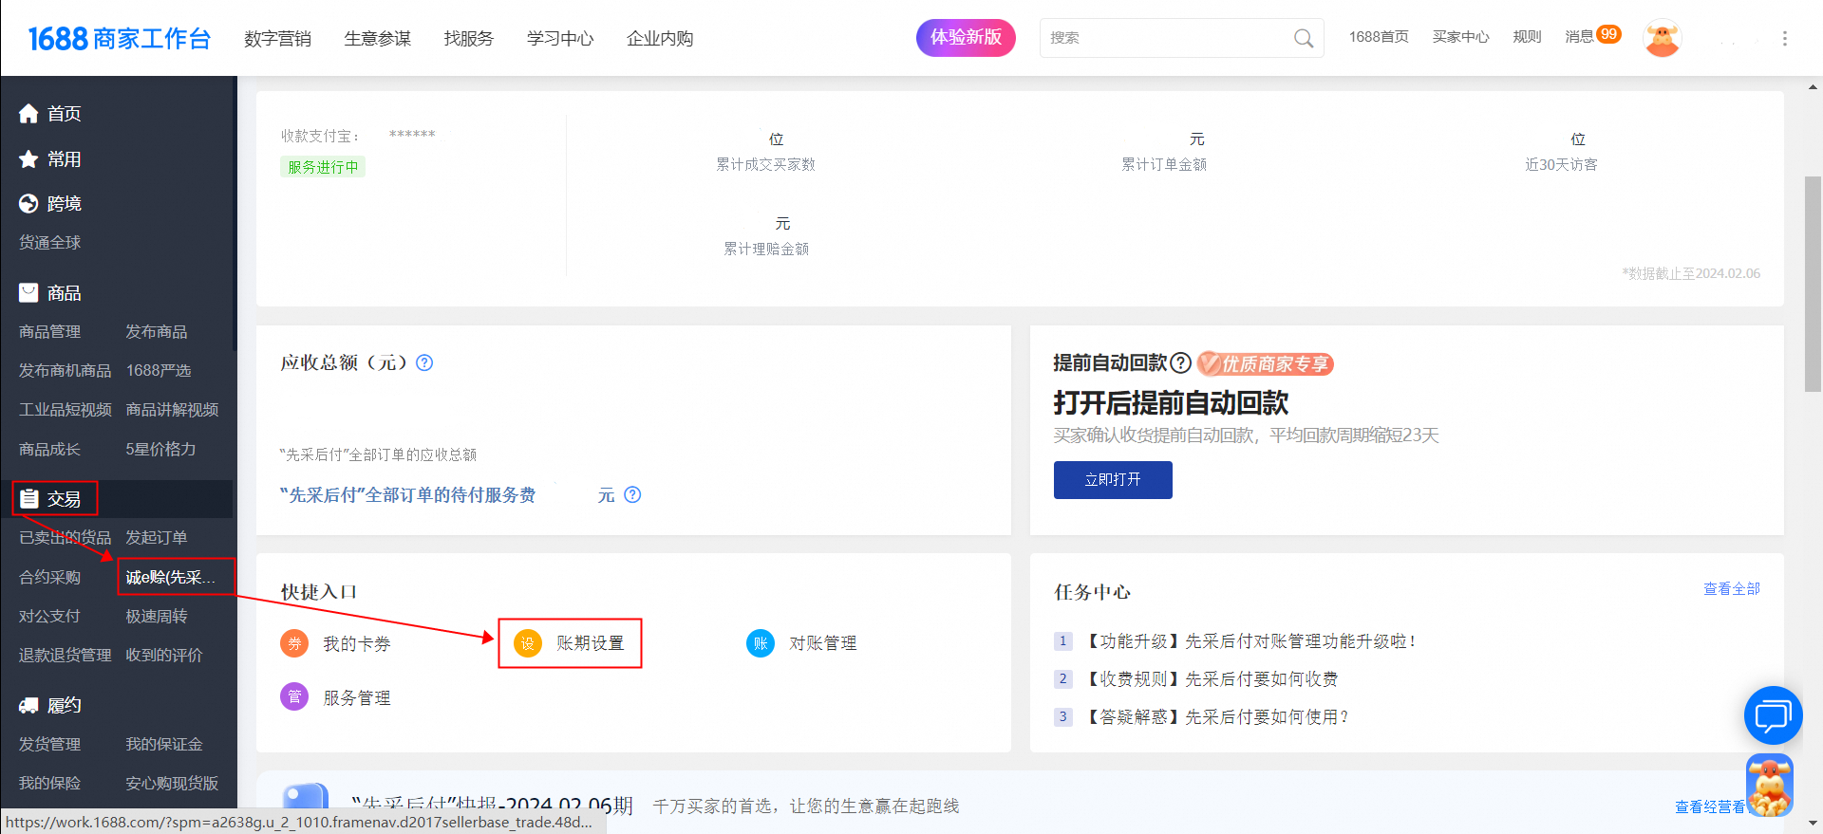
Task: Open 收到的评价 in the sidebar
Action: tap(164, 656)
